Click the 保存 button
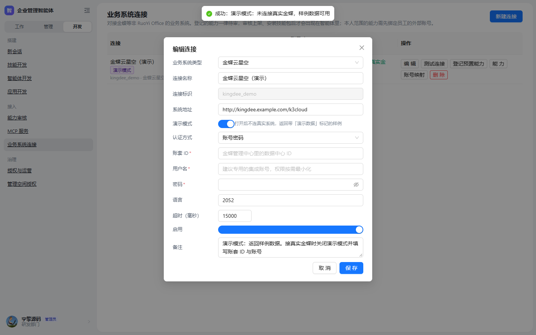This screenshot has height=335, width=536. 351,268
